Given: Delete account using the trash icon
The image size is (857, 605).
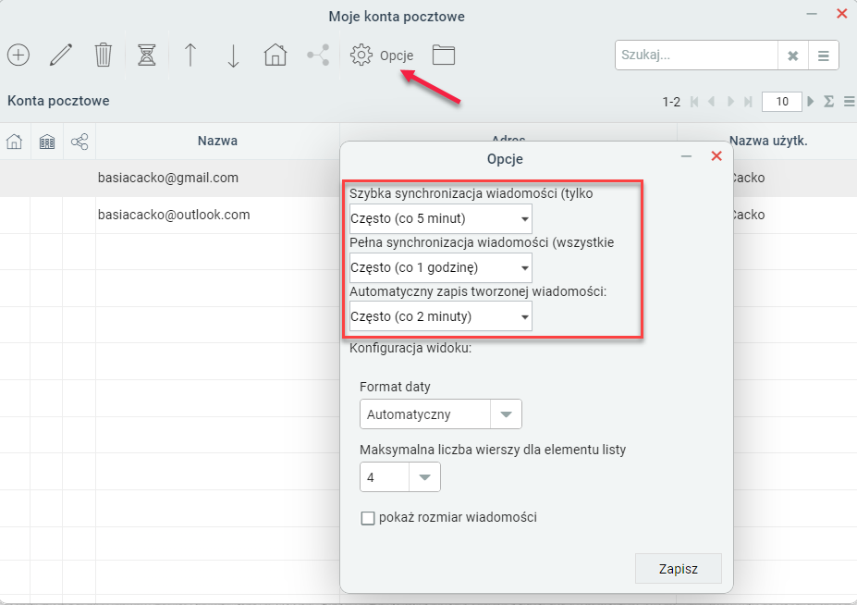Looking at the screenshot, I should tap(103, 56).
